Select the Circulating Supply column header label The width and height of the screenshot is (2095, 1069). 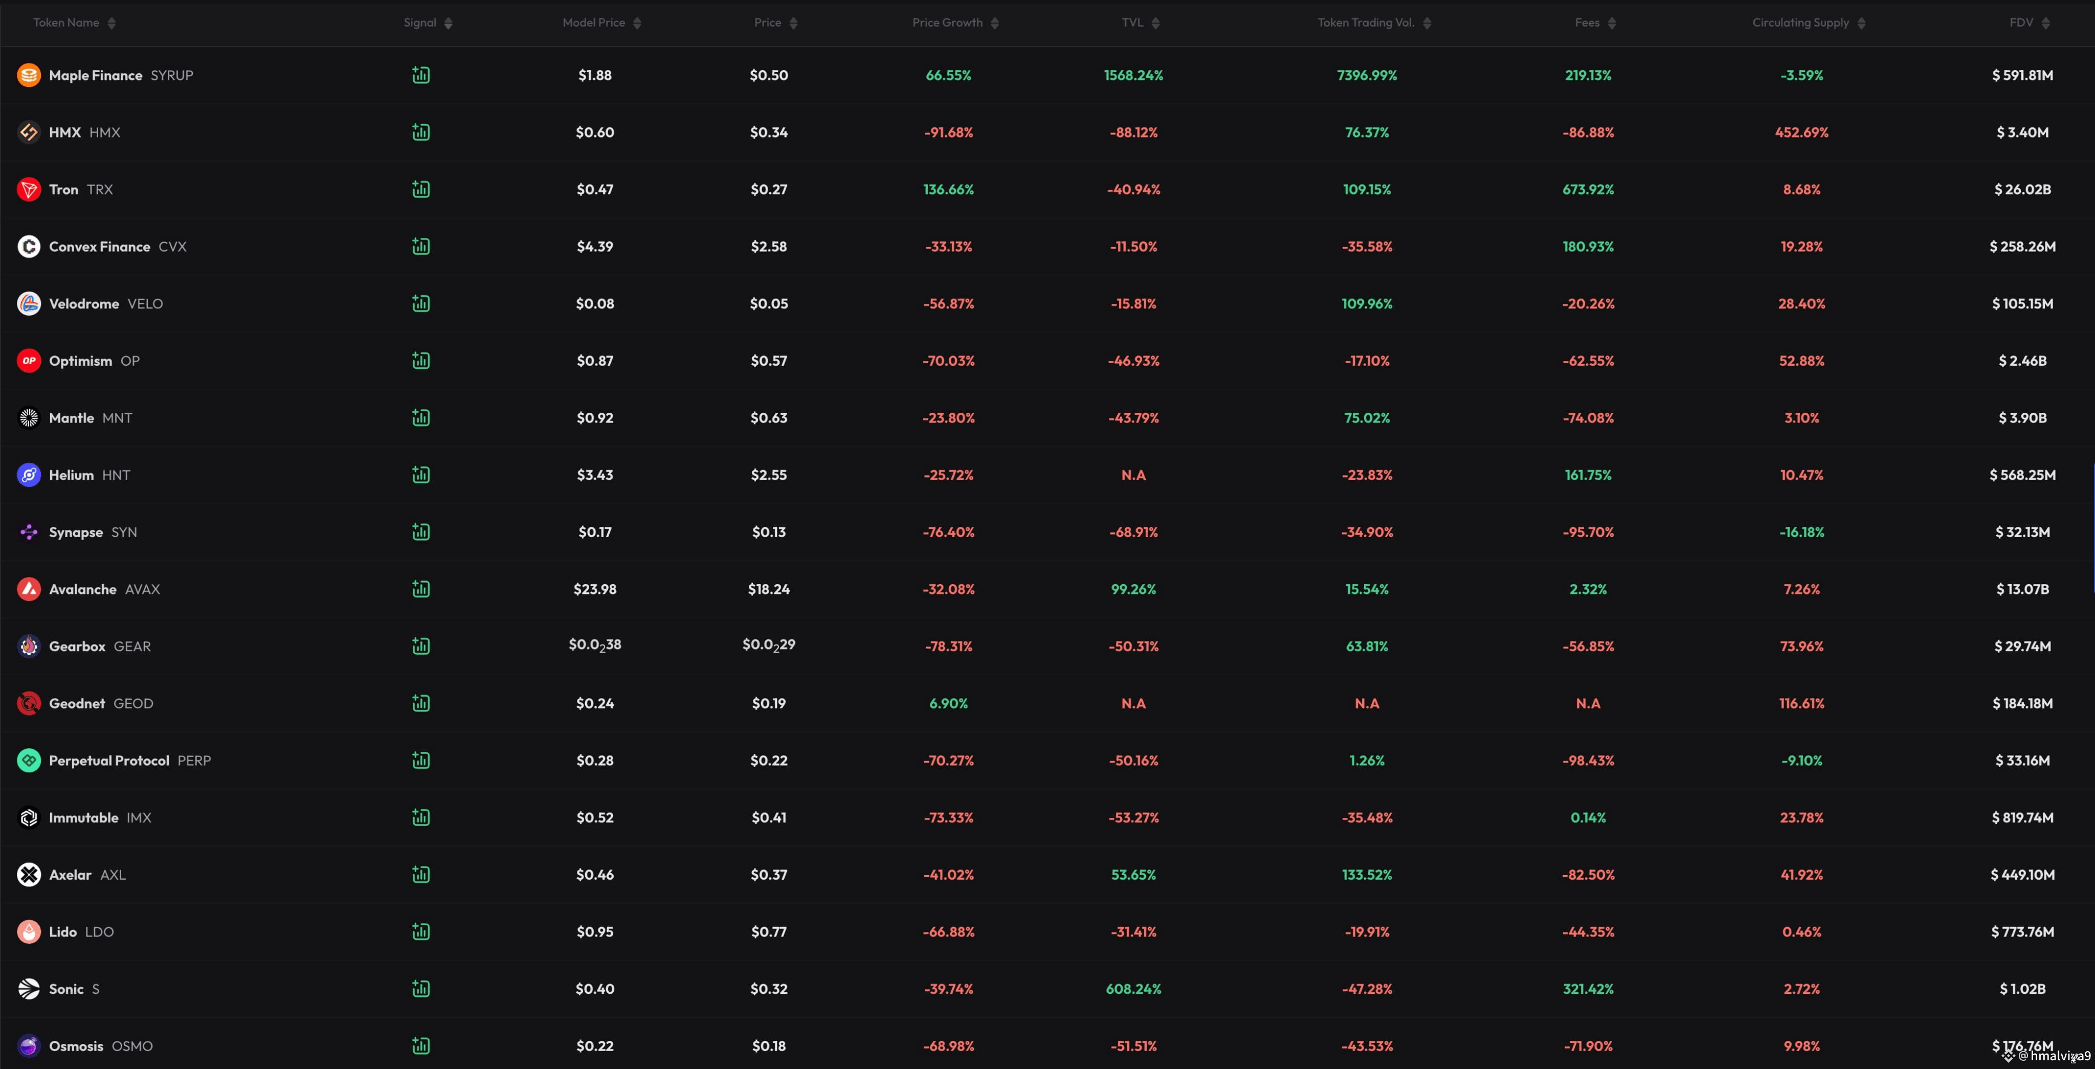pos(1800,23)
